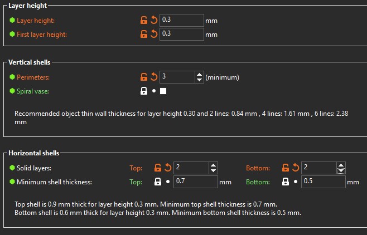Click the First layer height input field
The width and height of the screenshot is (367, 235).
point(181,34)
